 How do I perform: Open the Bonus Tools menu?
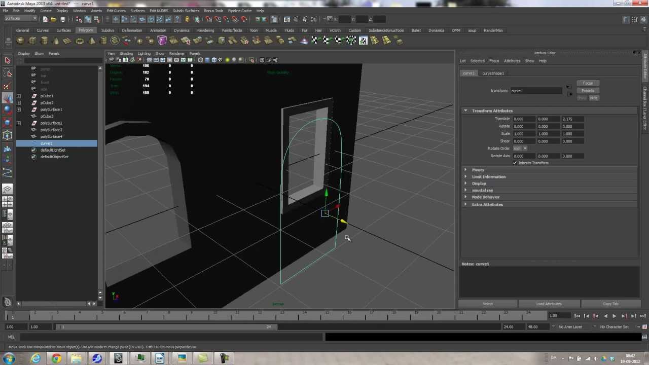(213, 11)
